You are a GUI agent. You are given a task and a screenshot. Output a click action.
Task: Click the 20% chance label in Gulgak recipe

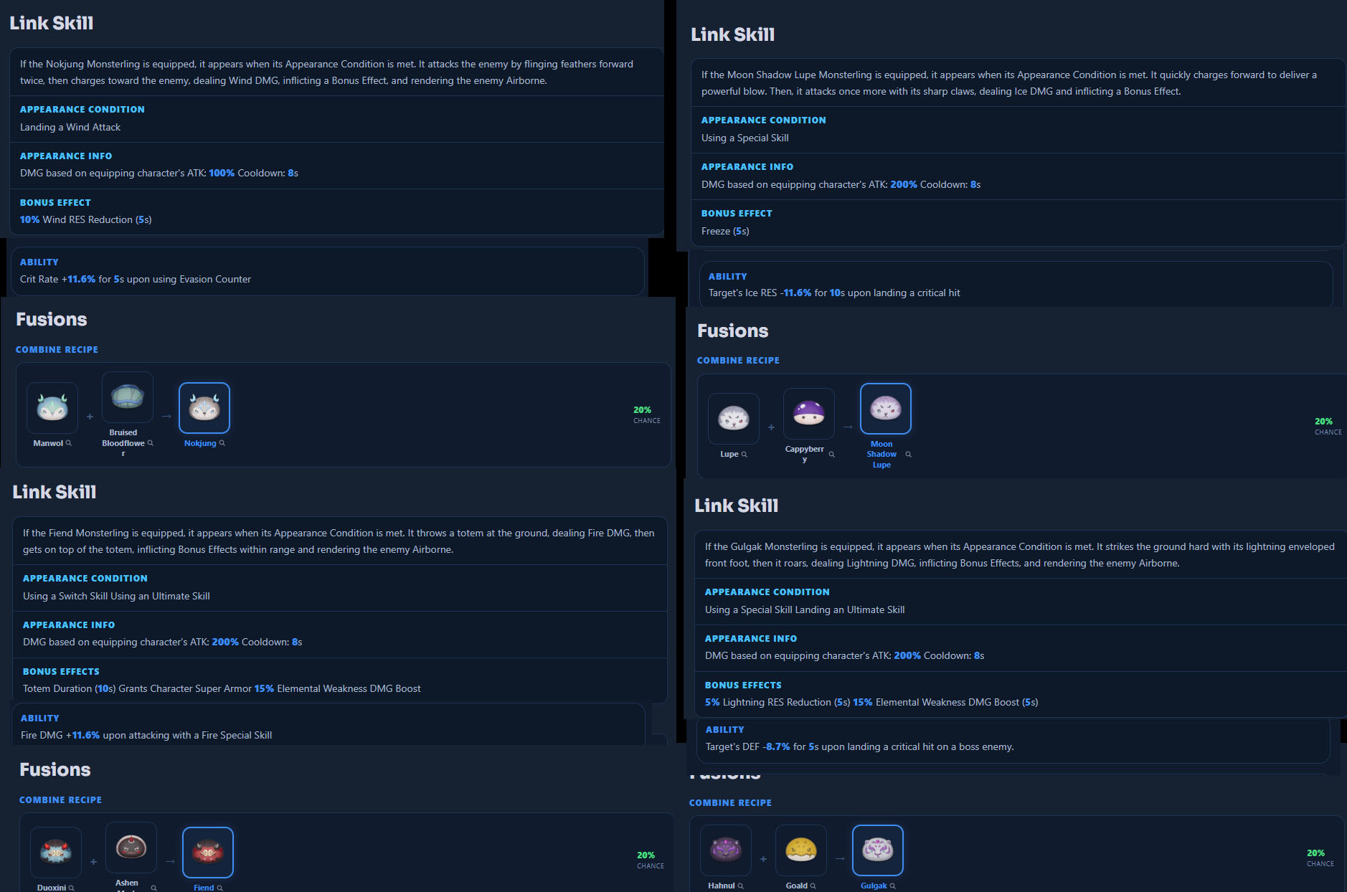coord(1320,858)
